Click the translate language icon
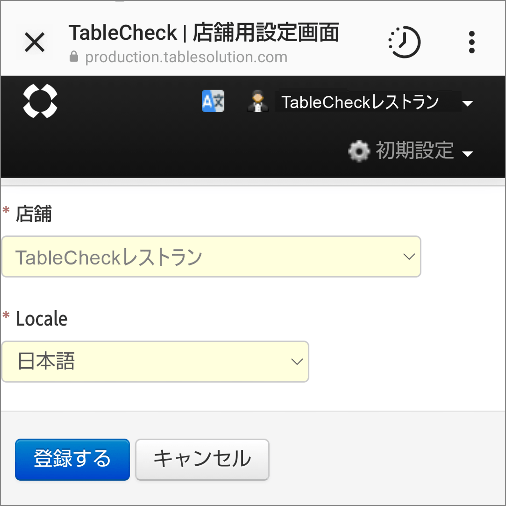Viewport: 506px width, 506px height. coord(213,101)
